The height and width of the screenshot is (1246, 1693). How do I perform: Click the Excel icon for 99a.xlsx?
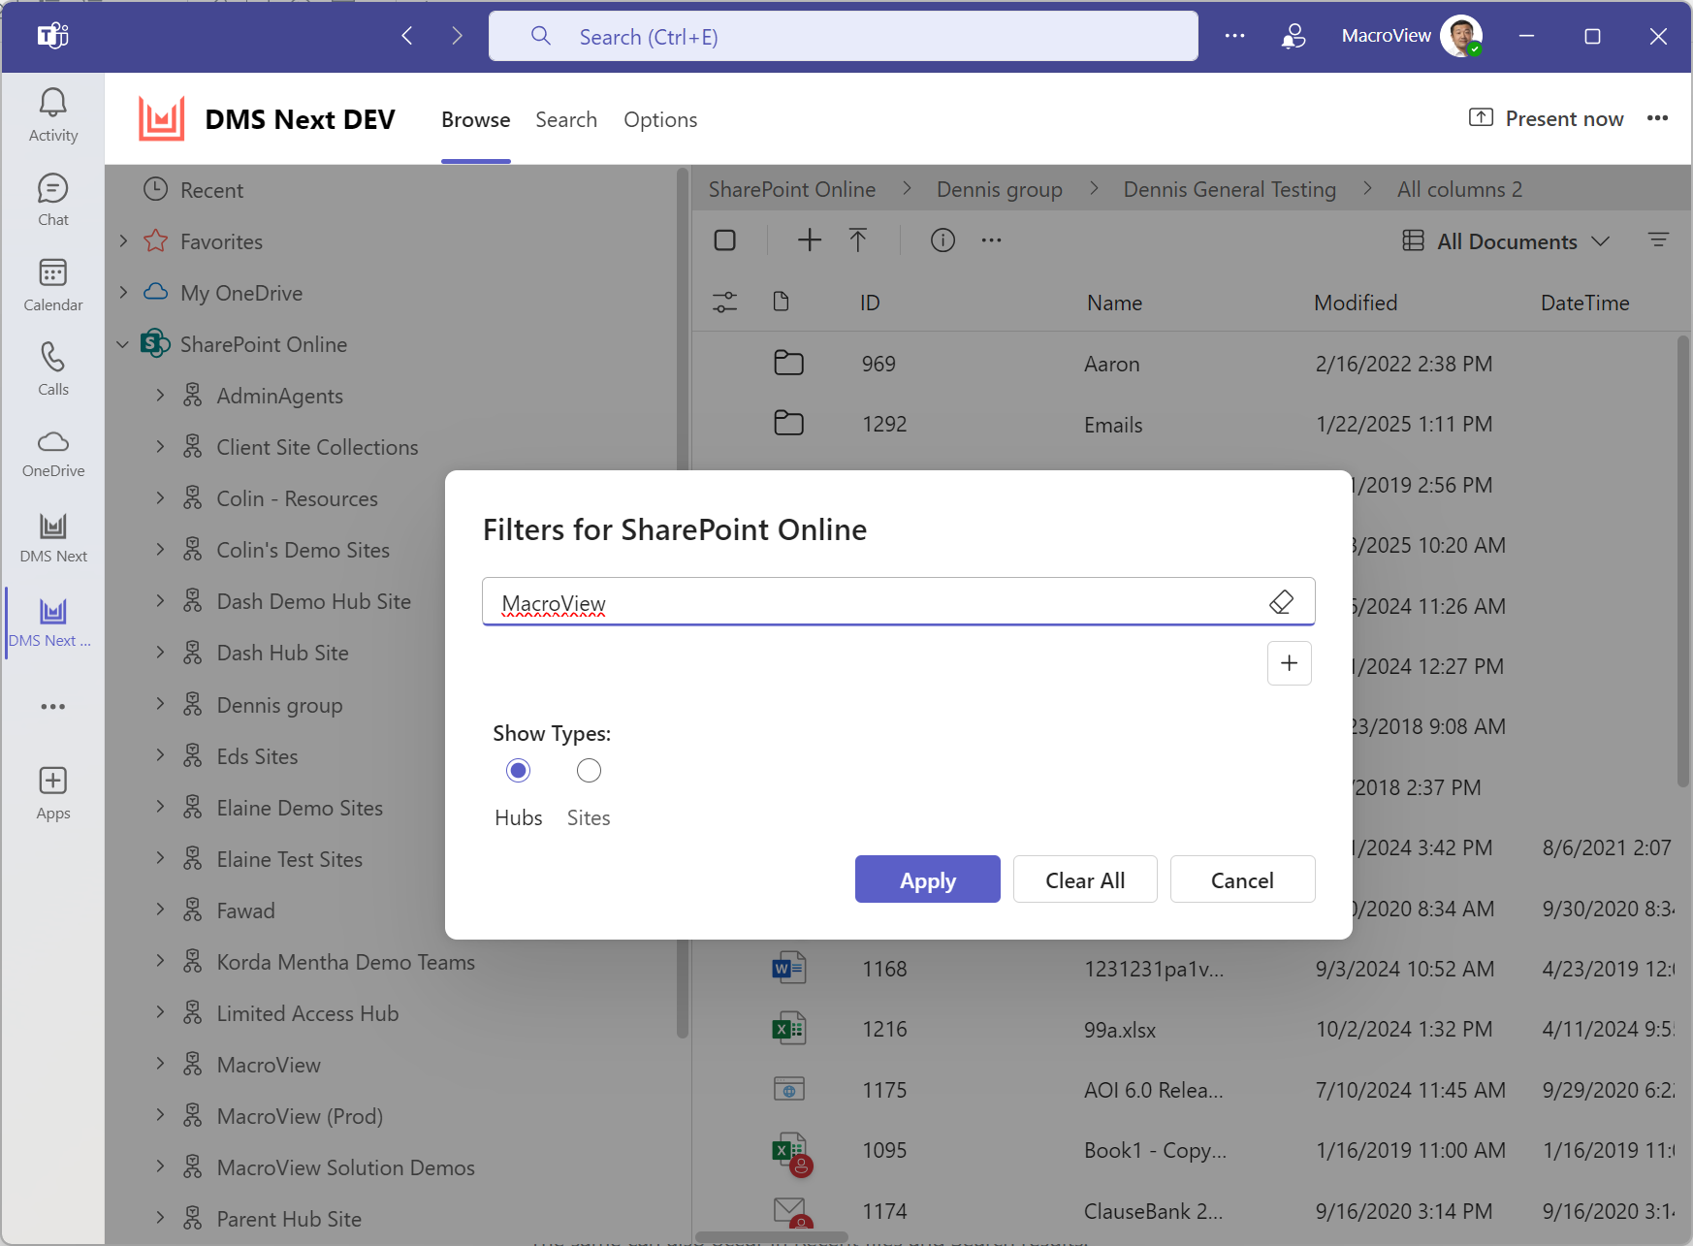789,1029
